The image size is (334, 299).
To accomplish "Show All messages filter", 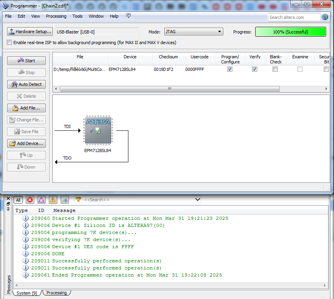I will [18, 200].
